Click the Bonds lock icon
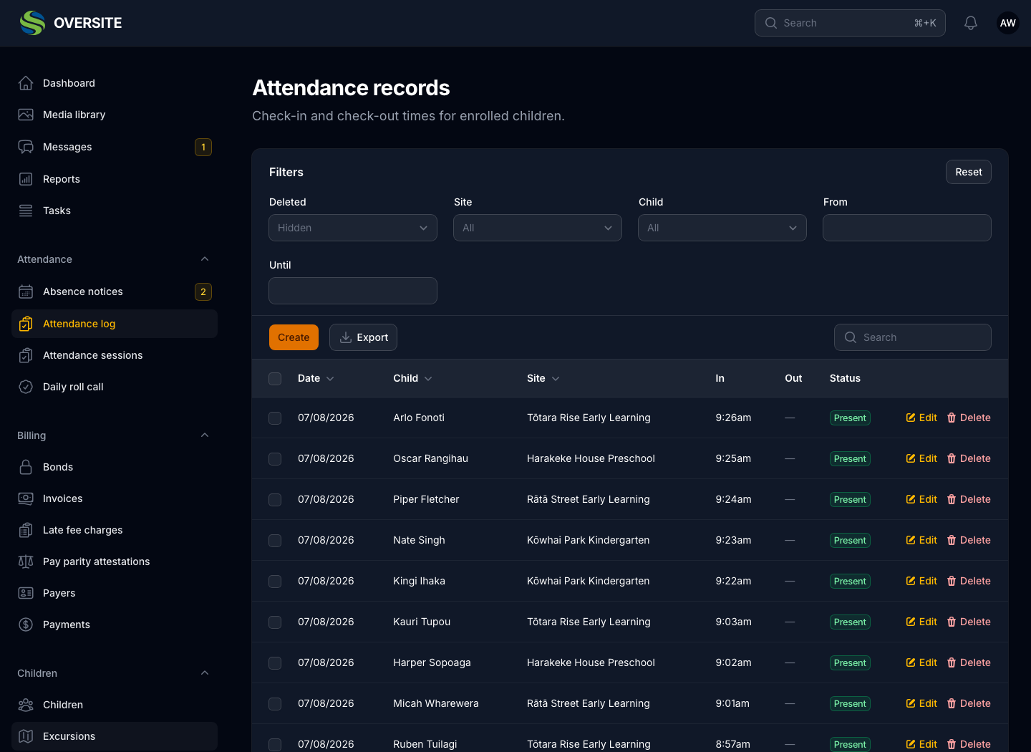The height and width of the screenshot is (752, 1031). [x=26, y=467]
